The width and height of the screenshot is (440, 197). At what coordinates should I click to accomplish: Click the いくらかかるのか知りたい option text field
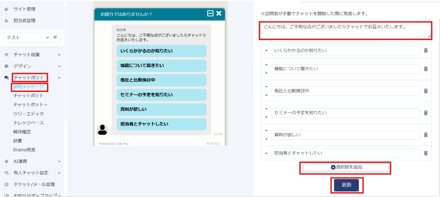pos(346,50)
